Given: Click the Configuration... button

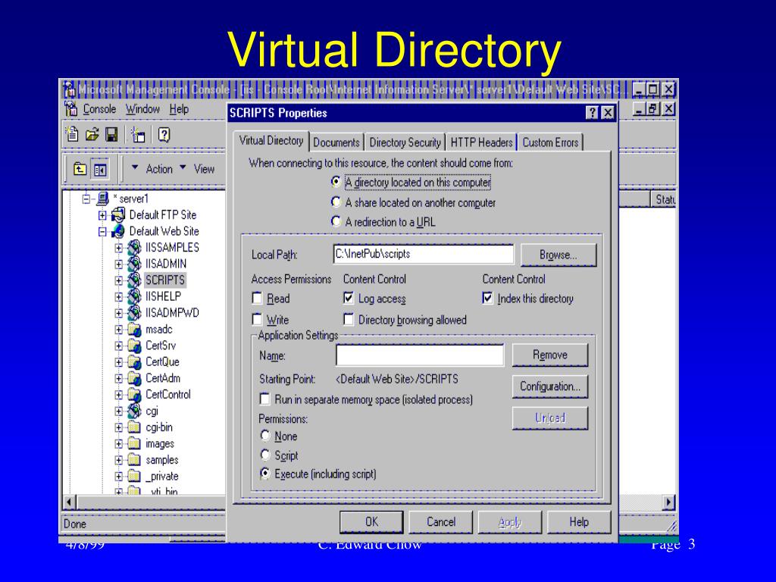Looking at the screenshot, I should click(550, 386).
